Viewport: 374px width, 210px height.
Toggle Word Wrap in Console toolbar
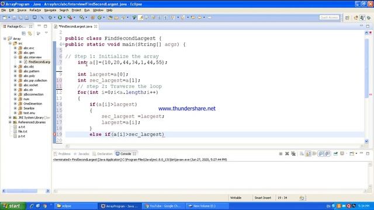(314, 154)
